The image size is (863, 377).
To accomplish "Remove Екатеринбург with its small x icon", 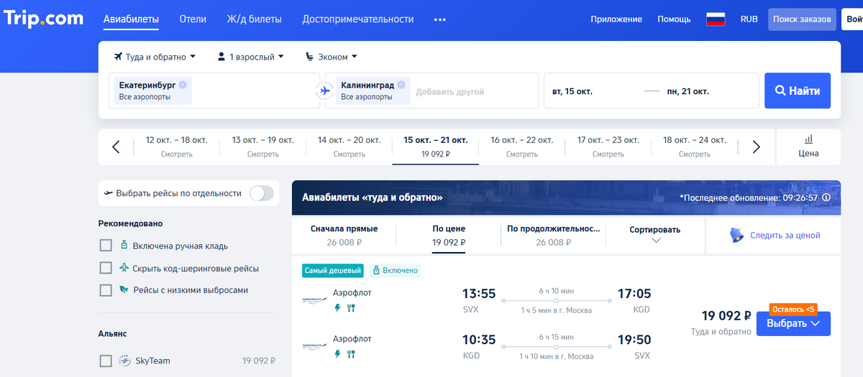I will [183, 85].
